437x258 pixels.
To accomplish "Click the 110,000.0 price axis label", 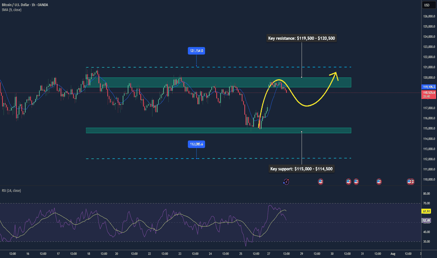I will 429,179.
